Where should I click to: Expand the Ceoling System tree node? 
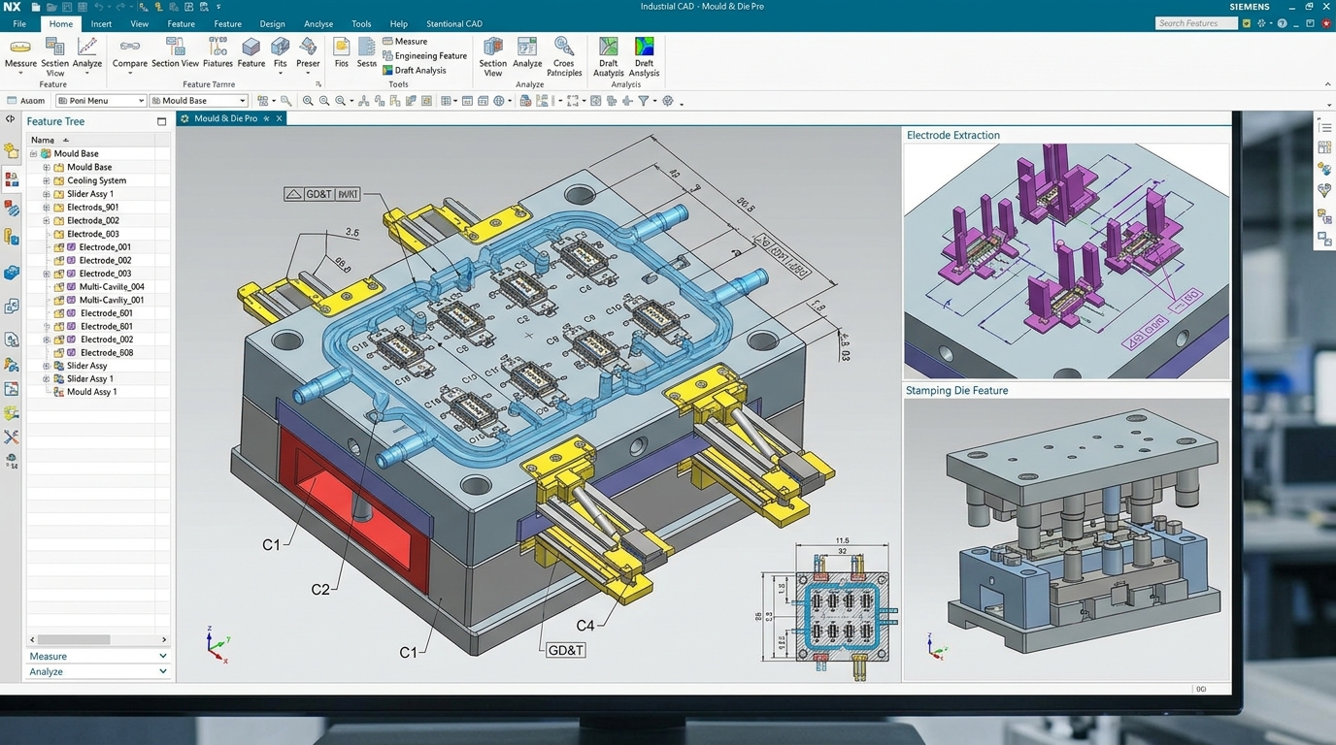tap(46, 180)
